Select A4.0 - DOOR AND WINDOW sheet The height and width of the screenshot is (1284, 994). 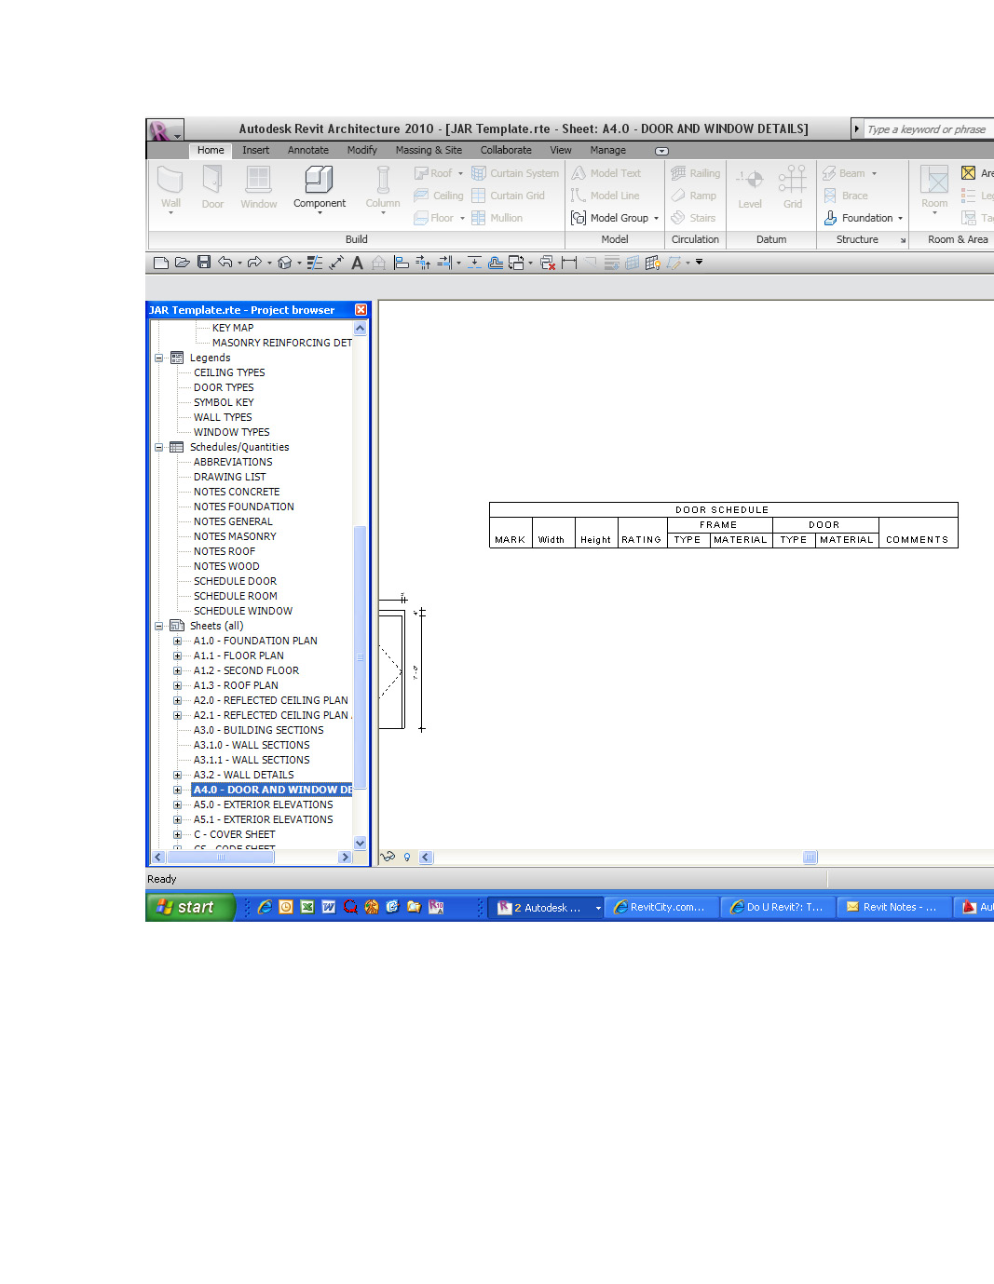pyautogui.click(x=272, y=790)
